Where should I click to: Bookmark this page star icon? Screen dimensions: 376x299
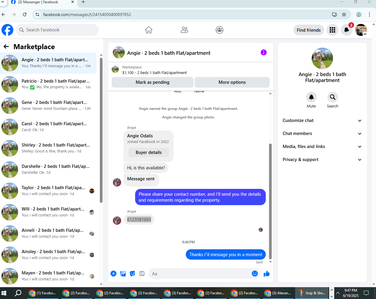pyautogui.click(x=344, y=15)
